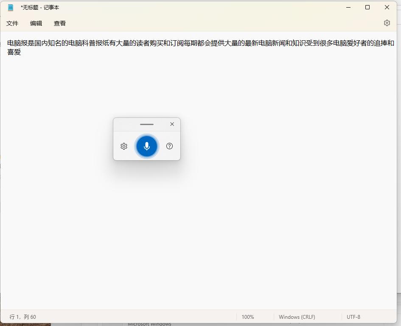
Task: Click the voice typing help icon
Action: point(169,146)
